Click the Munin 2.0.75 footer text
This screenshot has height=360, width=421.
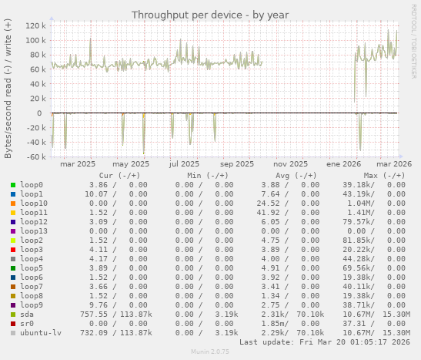(x=210, y=352)
